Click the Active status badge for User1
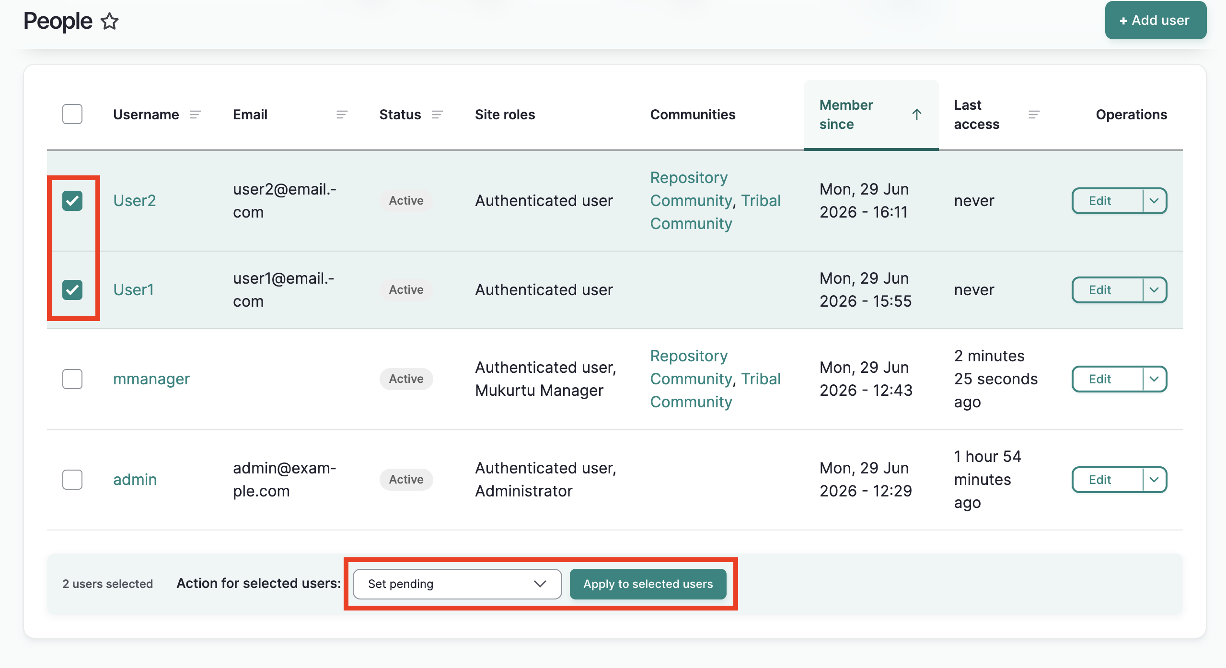 (406, 289)
